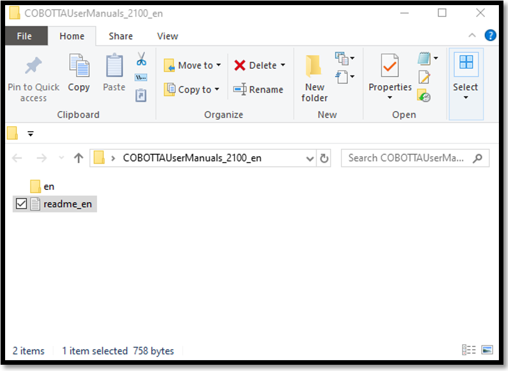Collapse the ribbon with chevron
The image size is (508, 371).
[472, 35]
